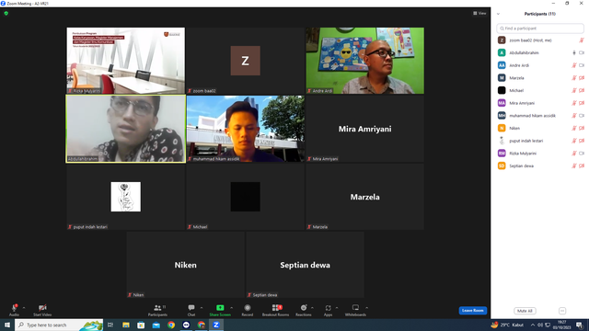
Task: Select Septian dewa in the participants list
Action: pyautogui.click(x=540, y=165)
